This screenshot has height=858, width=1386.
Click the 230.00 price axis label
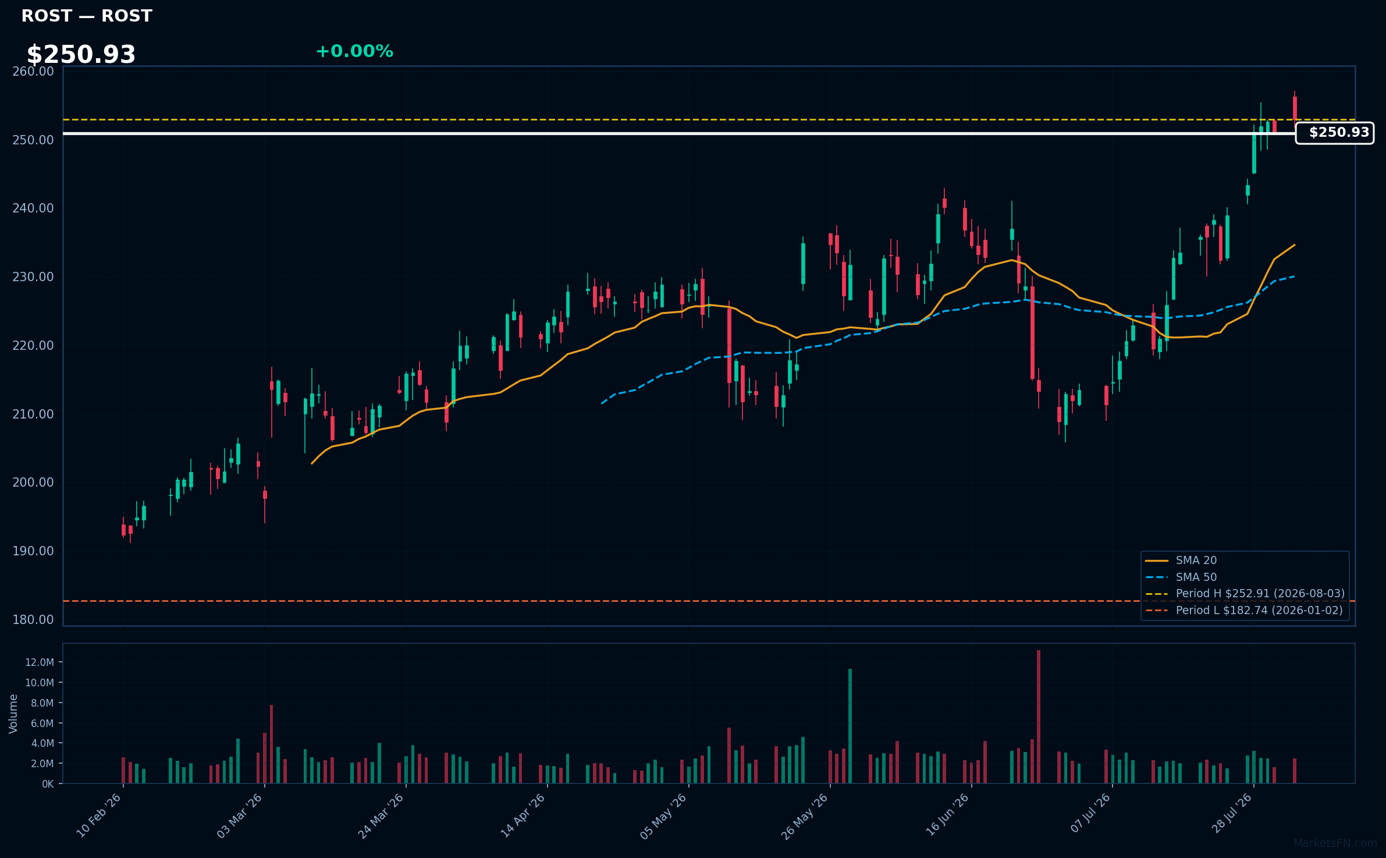pyautogui.click(x=33, y=277)
